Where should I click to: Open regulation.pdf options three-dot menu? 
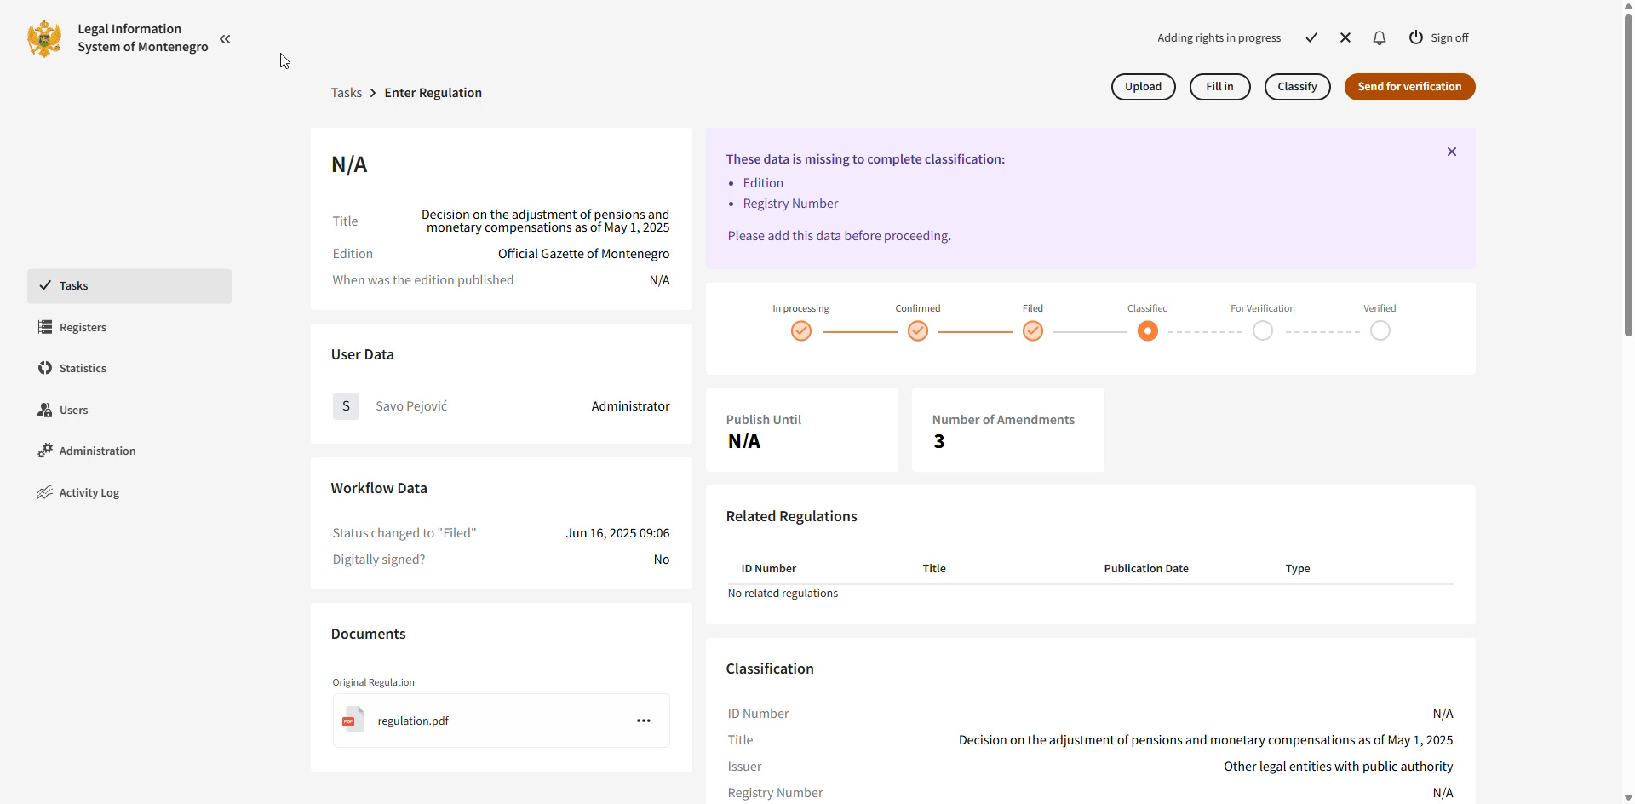point(644,721)
